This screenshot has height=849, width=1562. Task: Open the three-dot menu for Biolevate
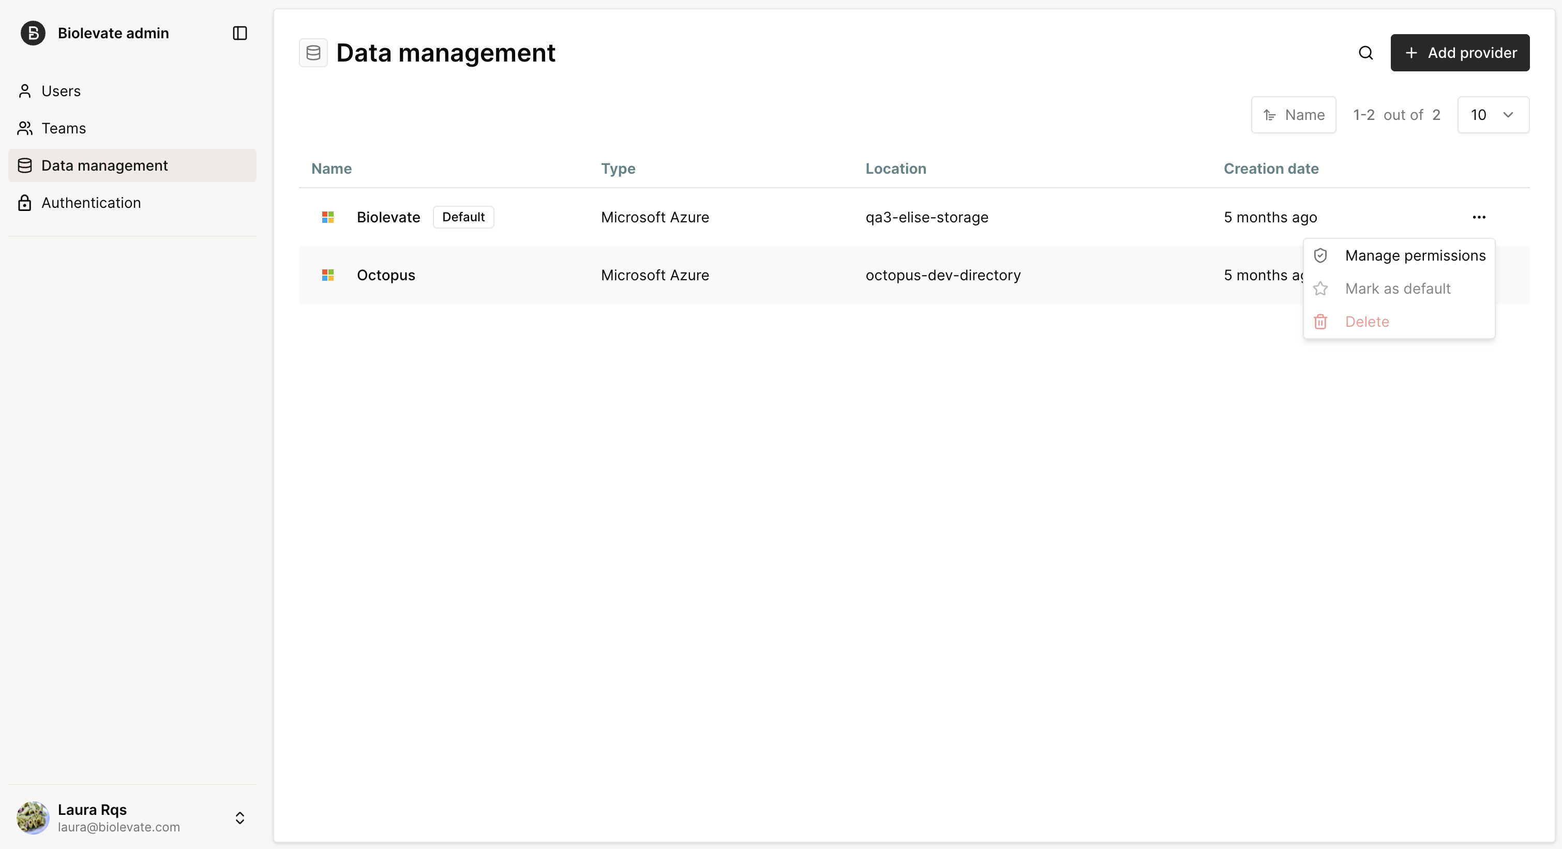click(1479, 217)
